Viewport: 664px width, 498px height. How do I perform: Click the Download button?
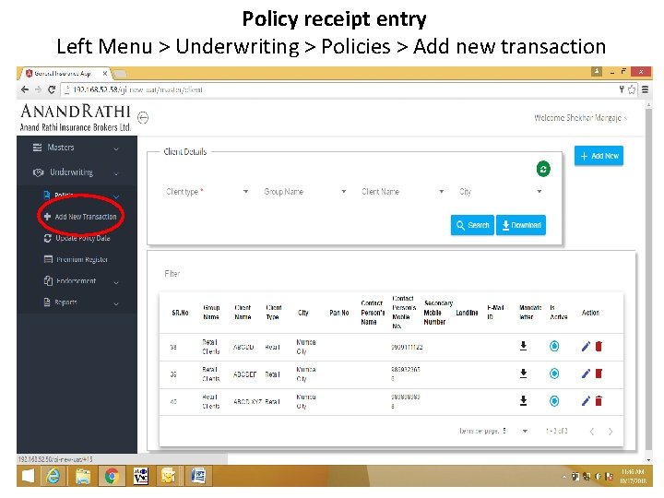[521, 225]
